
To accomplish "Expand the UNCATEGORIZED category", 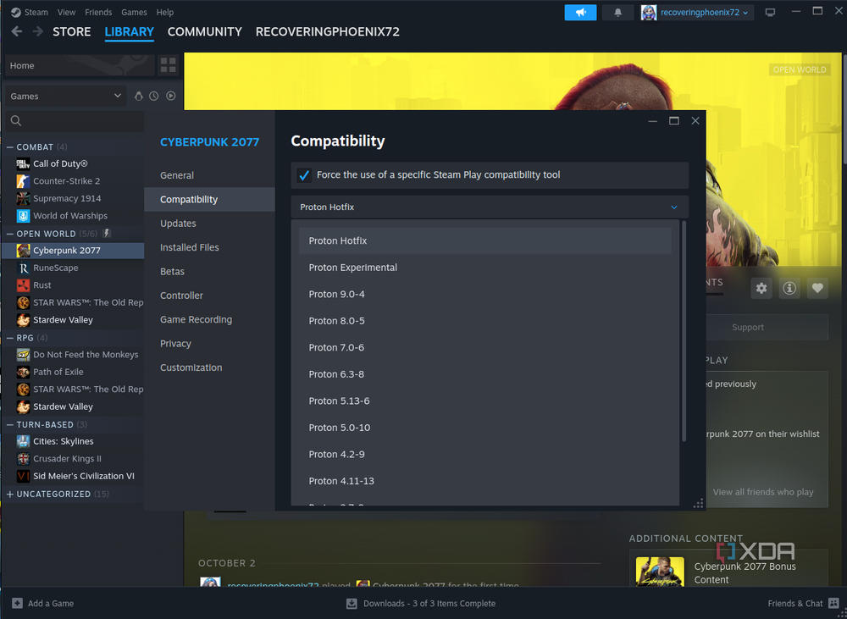I will (x=9, y=494).
